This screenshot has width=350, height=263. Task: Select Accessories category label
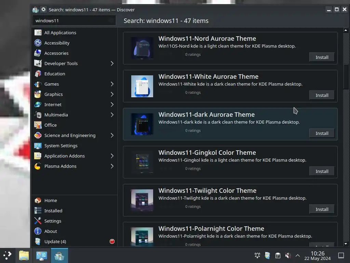56,53
